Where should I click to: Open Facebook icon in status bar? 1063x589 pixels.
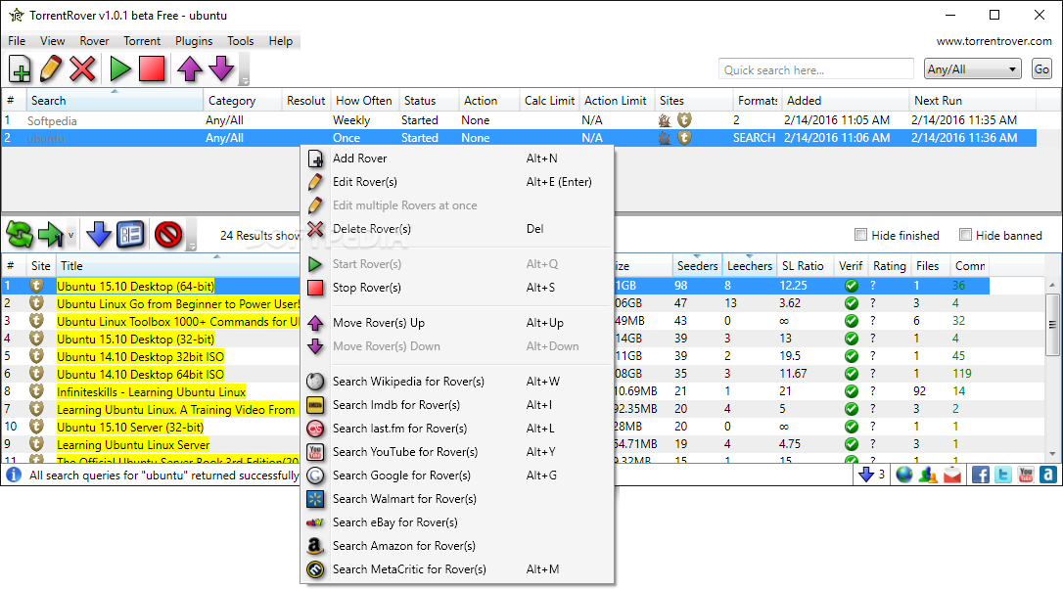981,475
